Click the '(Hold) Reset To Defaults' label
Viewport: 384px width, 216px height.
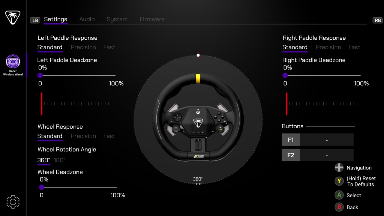click(361, 181)
